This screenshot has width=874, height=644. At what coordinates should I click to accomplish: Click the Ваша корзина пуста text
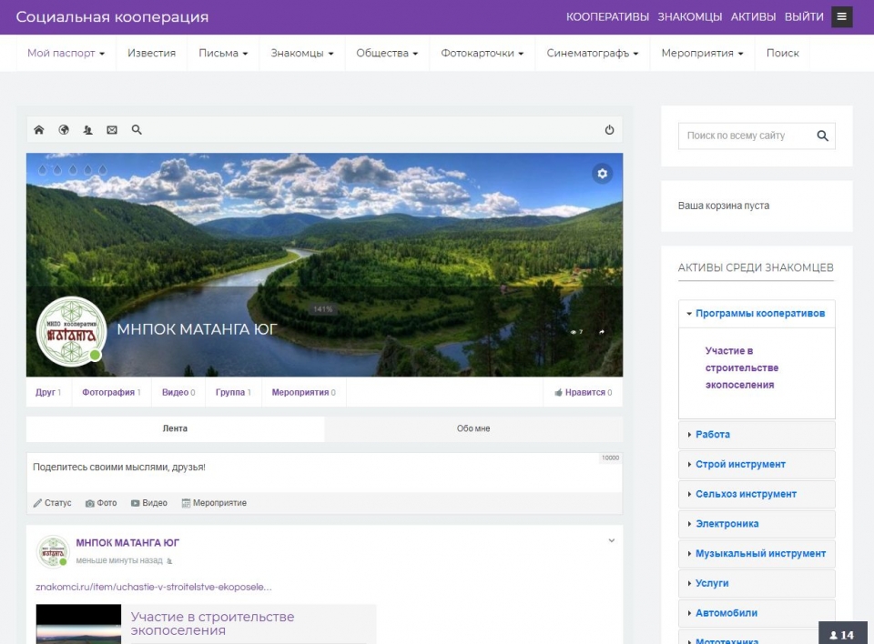[x=724, y=206]
